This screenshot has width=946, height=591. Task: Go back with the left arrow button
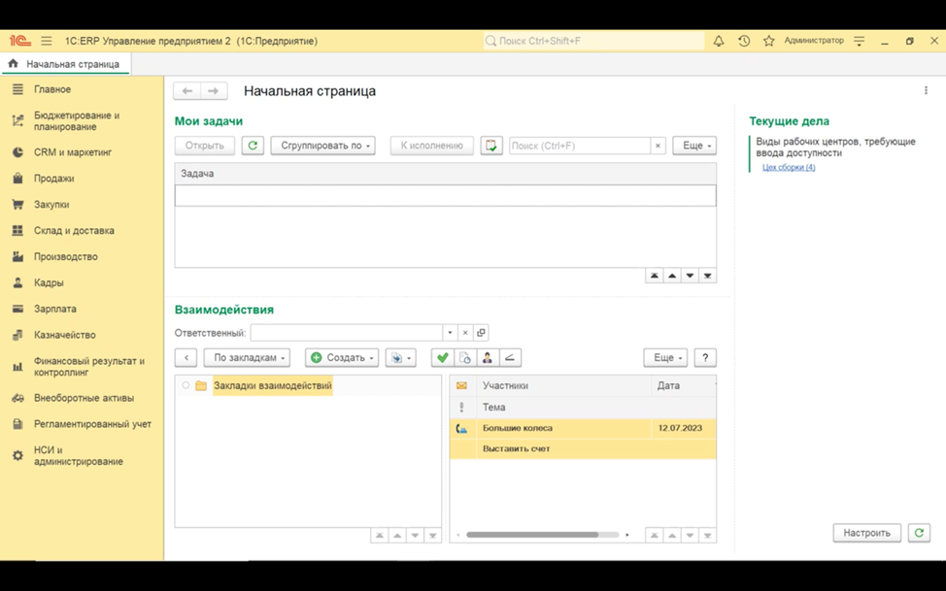click(187, 91)
